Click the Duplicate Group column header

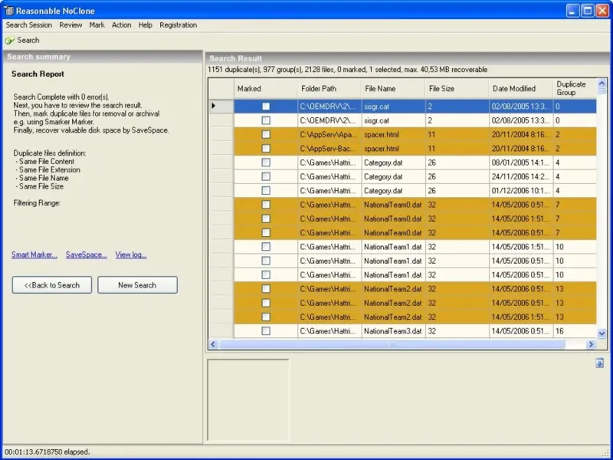coord(571,88)
